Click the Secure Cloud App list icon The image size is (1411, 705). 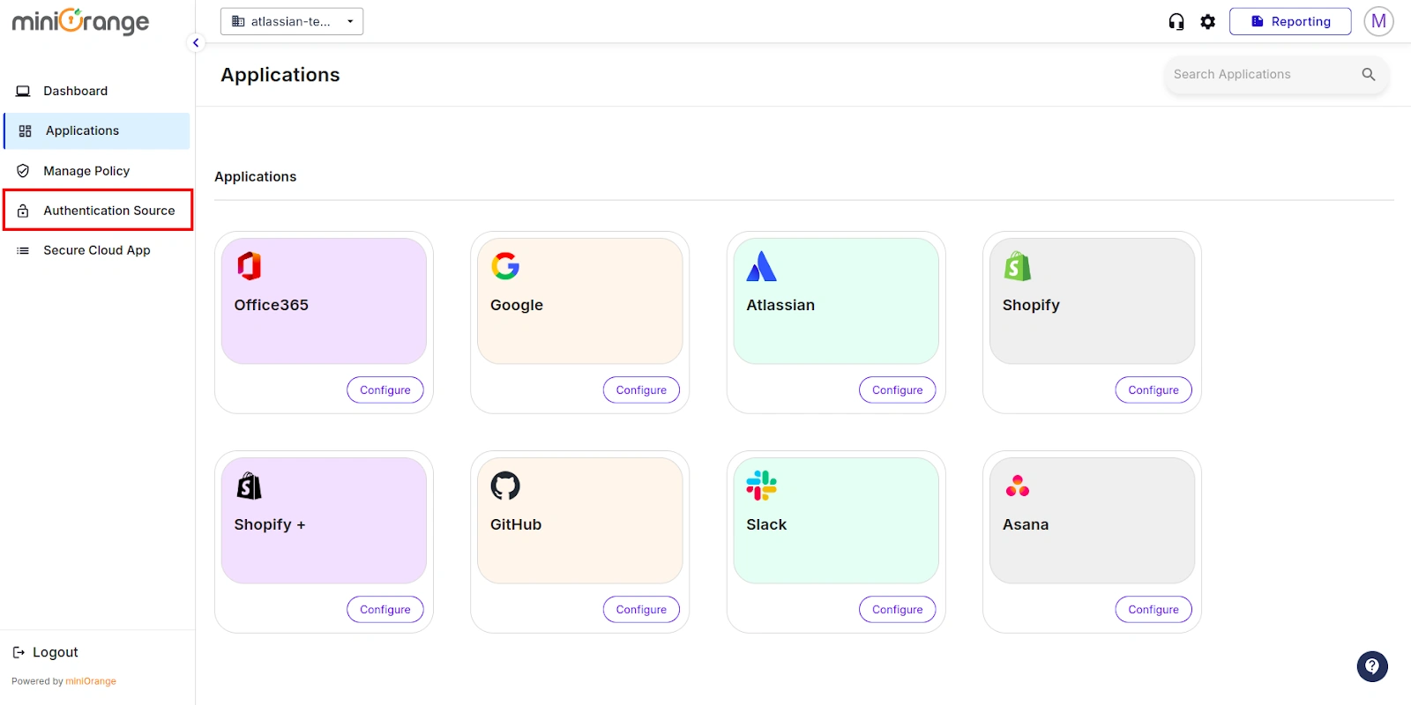click(x=23, y=250)
